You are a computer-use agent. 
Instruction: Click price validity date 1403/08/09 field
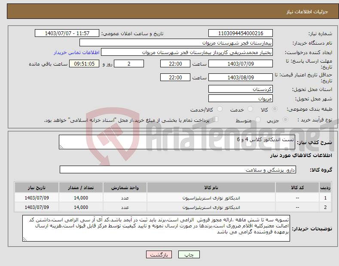point(241,77)
